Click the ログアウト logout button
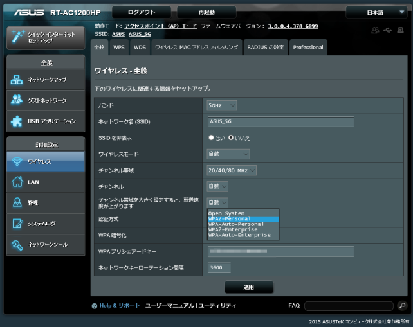The height and width of the screenshot is (327, 413). [142, 12]
